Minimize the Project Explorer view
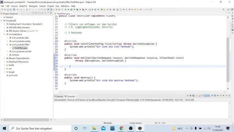Viewport: 234px width, 132px height. click(x=48, y=13)
